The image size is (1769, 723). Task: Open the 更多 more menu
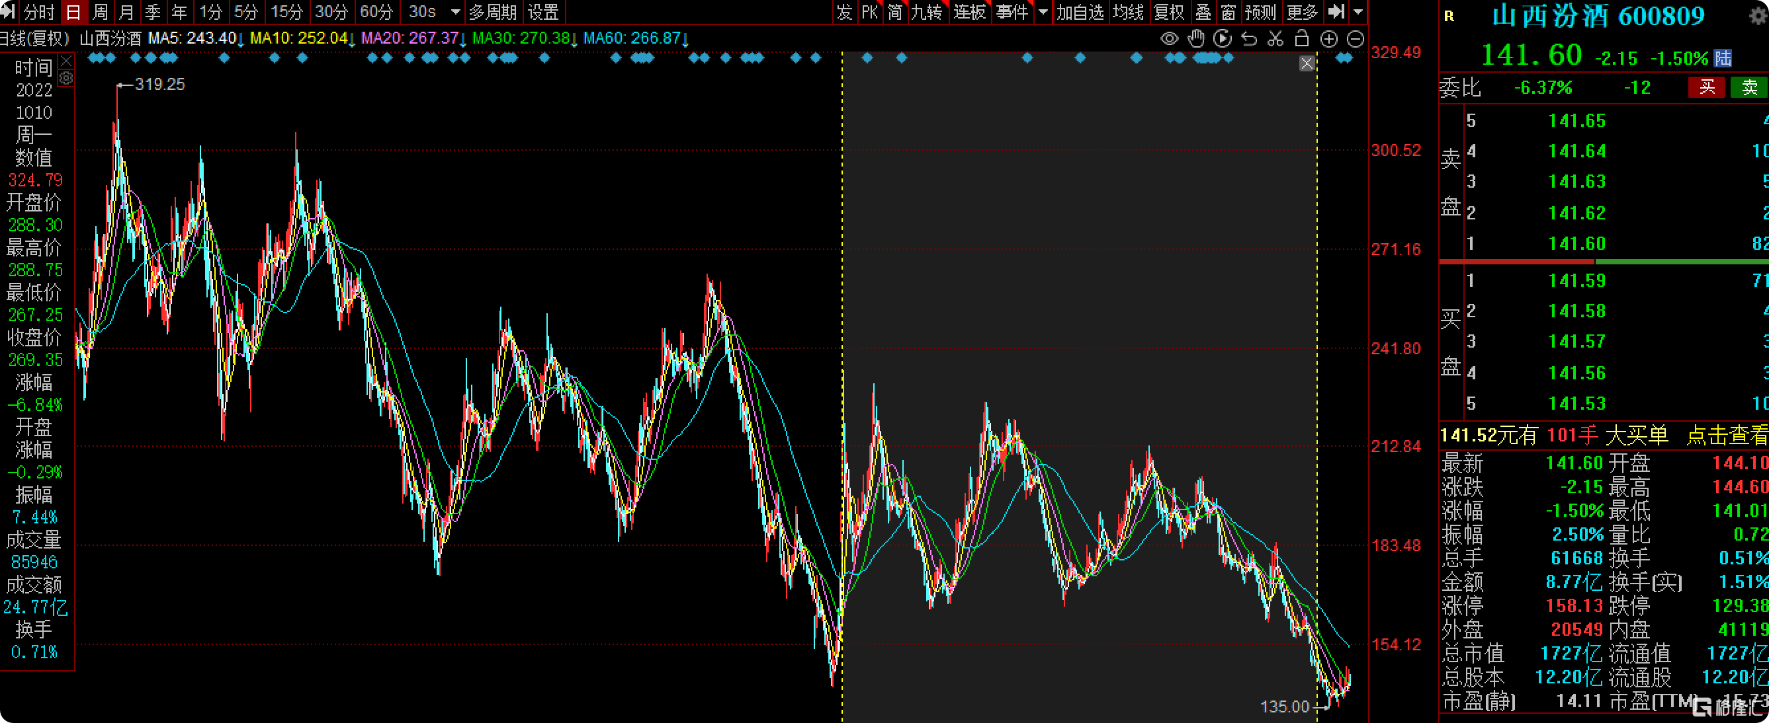(x=1303, y=12)
